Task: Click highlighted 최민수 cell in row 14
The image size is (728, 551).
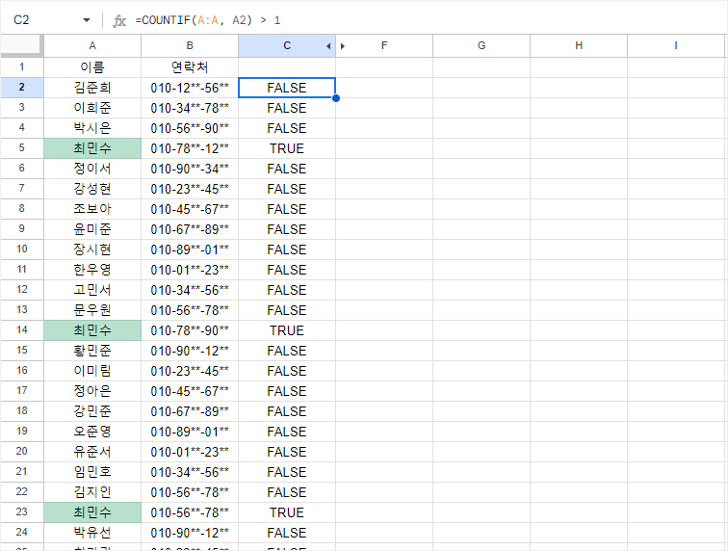Action: point(92,330)
